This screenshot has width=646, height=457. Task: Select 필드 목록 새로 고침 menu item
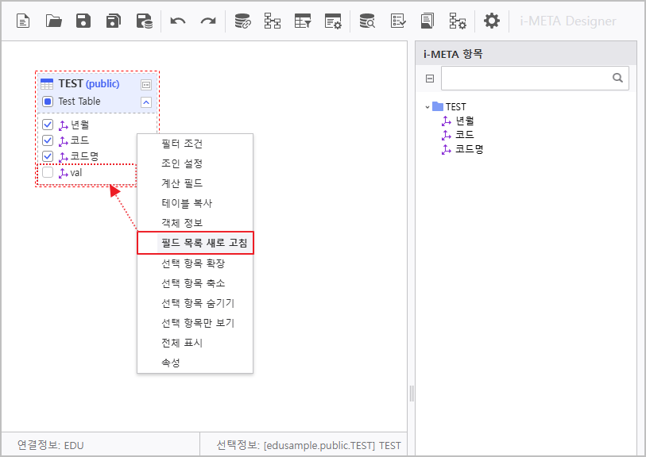195,243
